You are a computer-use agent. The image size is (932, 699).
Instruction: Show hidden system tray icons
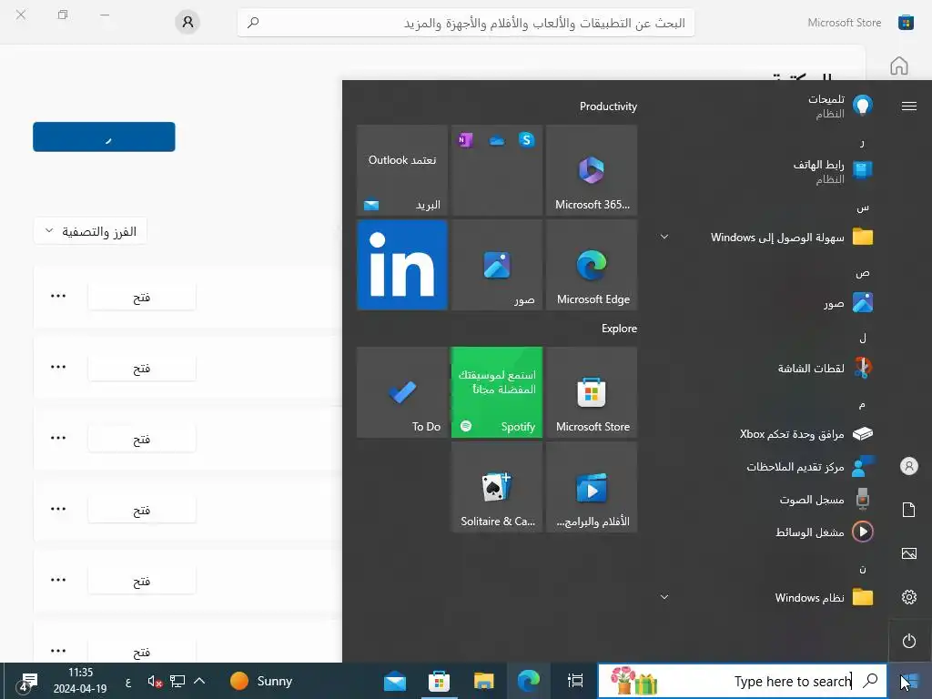click(x=199, y=681)
